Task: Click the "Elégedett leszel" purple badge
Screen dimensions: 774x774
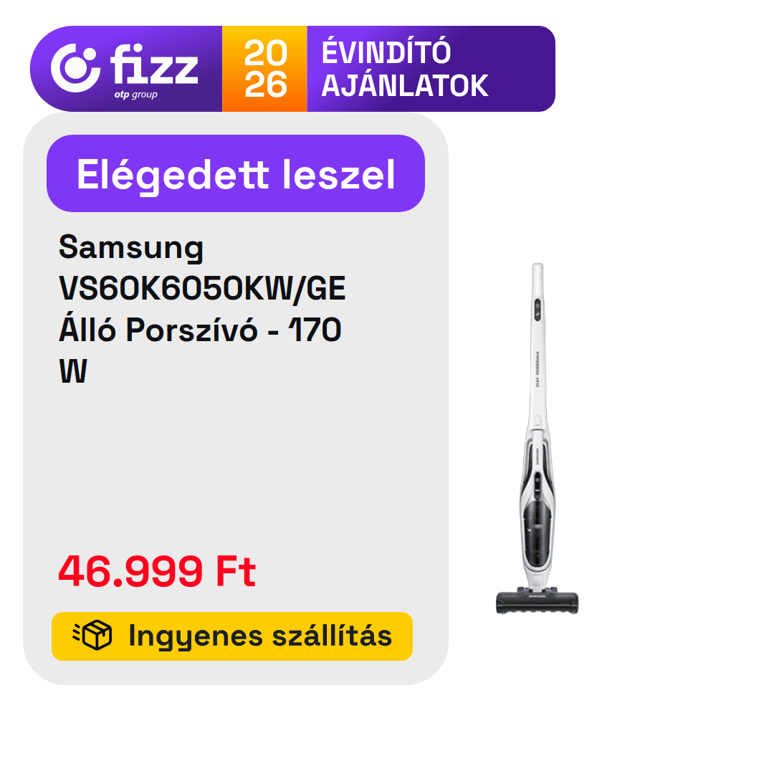Action: (x=236, y=173)
